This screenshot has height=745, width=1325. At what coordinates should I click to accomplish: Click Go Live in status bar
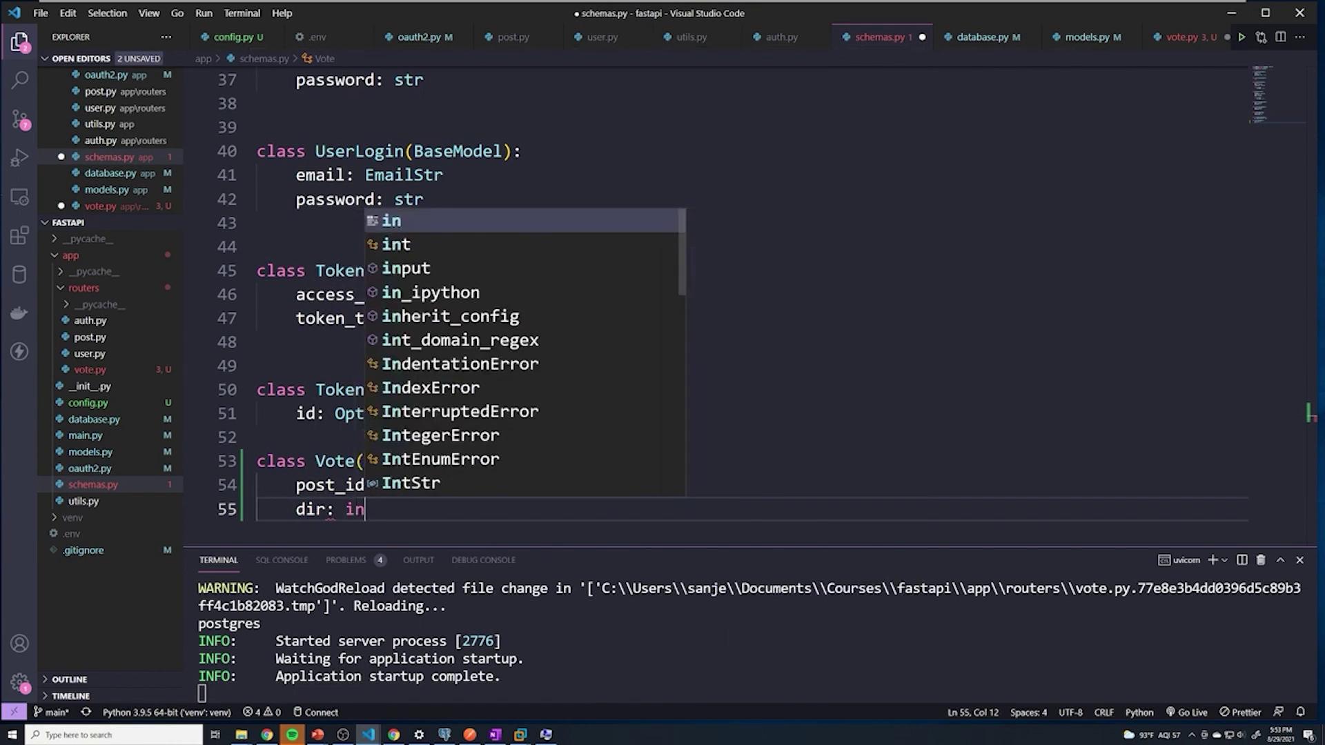pos(1186,713)
